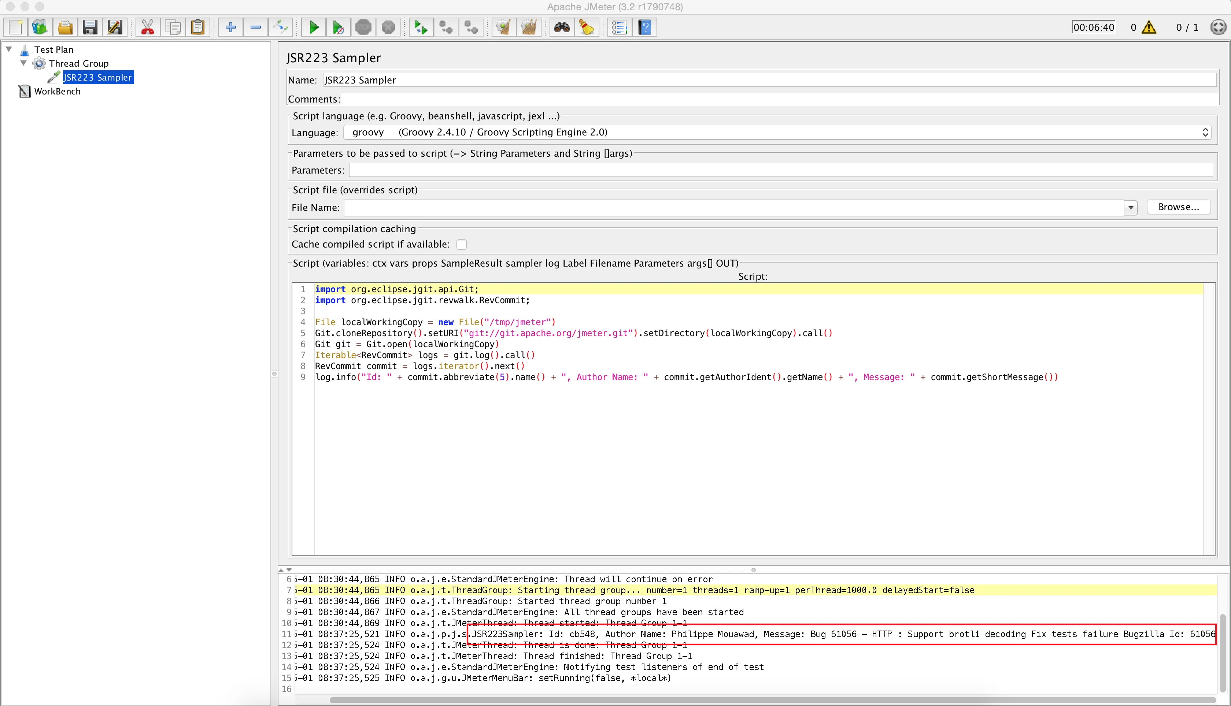Screen dimensions: 1231x706
Task: Select Test Plan in the tree
Action: pos(53,49)
